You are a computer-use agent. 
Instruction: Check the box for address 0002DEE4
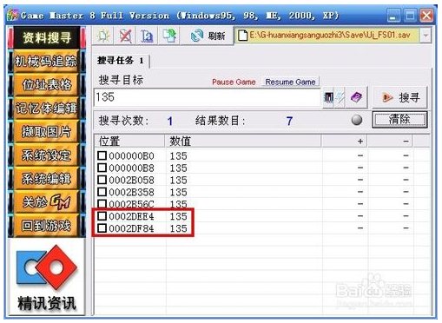102,216
